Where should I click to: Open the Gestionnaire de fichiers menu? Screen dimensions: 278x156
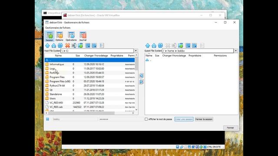(x=58, y=28)
